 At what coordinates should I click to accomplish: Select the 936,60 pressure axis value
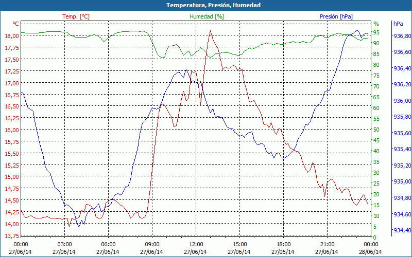click(x=401, y=52)
